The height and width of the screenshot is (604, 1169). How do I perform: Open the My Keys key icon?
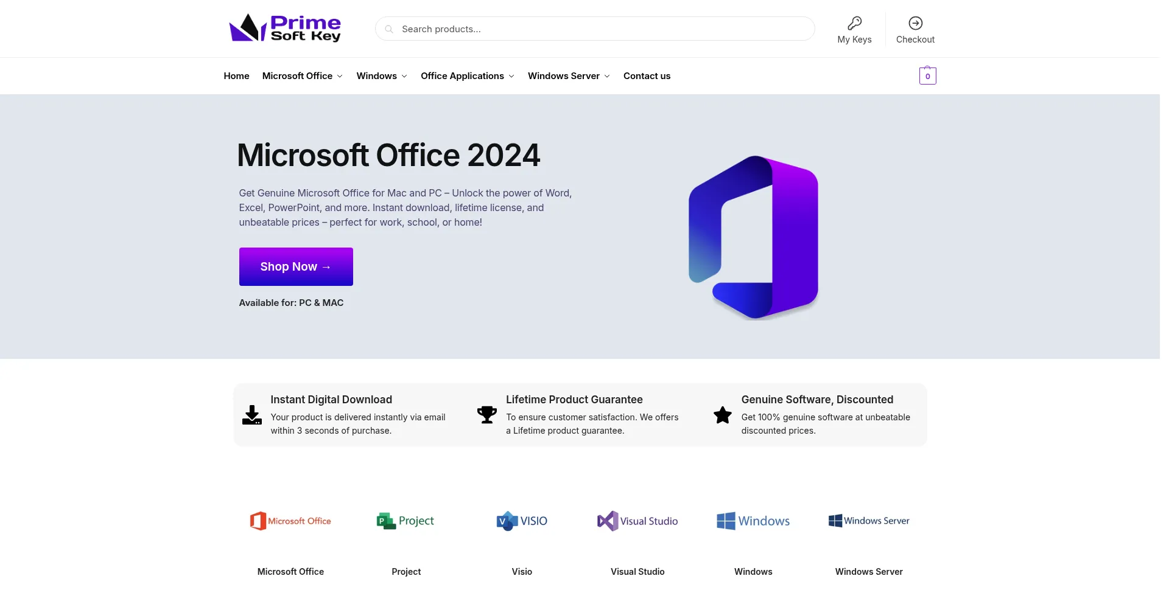click(854, 24)
